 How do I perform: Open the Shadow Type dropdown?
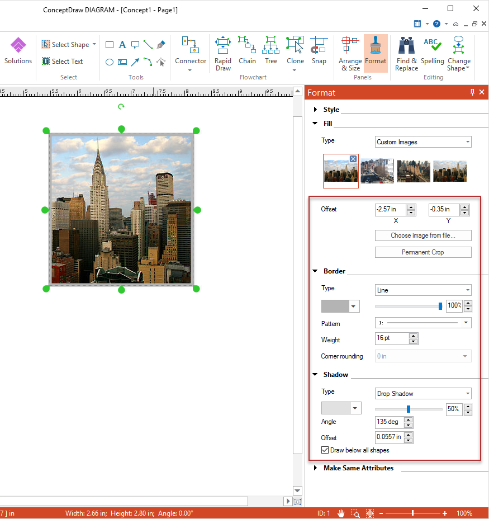pyautogui.click(x=423, y=394)
